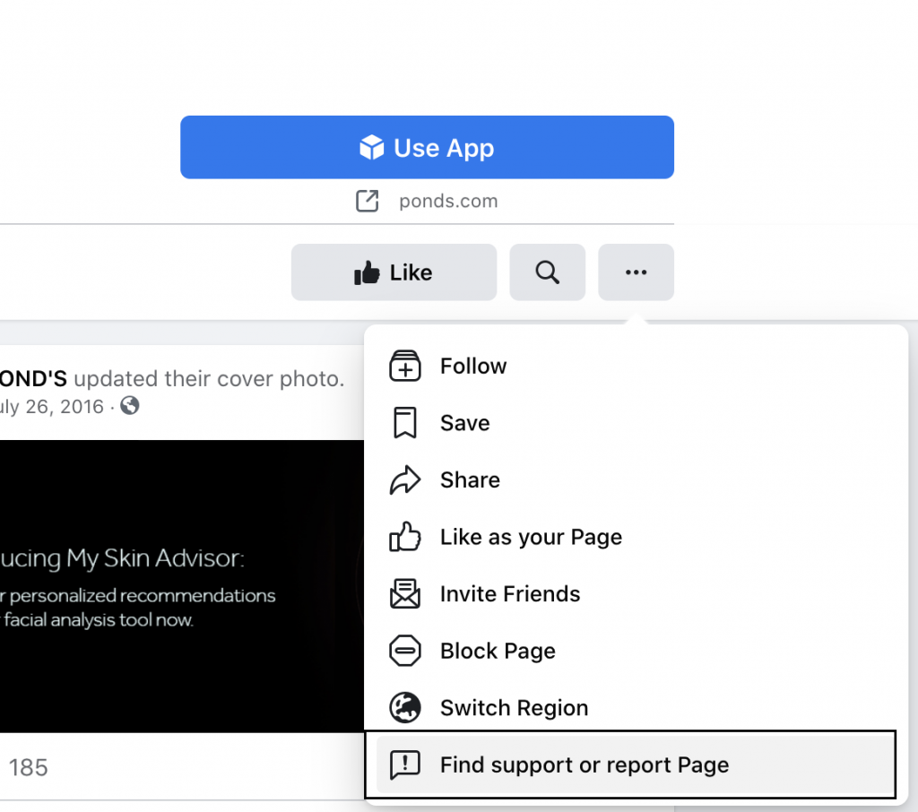Click the globe icon for Switch Region
The height and width of the screenshot is (812, 918).
pos(404,707)
